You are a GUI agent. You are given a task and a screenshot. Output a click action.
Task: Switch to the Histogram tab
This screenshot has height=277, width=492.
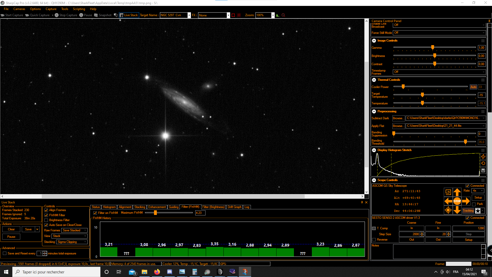[x=109, y=207]
